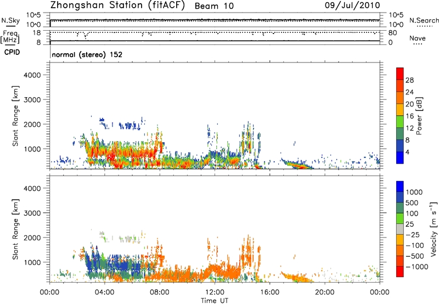Viewport: 439px width, 304px height.
Task: Click the 'Beam 10' label
Action: [214, 6]
